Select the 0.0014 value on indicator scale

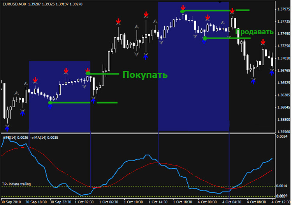tap(282, 187)
